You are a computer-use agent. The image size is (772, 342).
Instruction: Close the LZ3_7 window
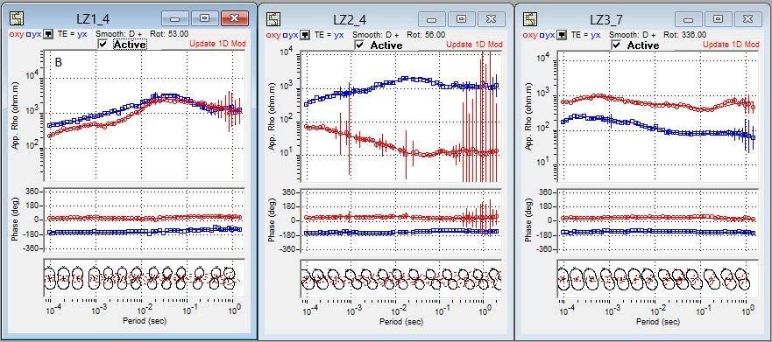tap(747, 19)
